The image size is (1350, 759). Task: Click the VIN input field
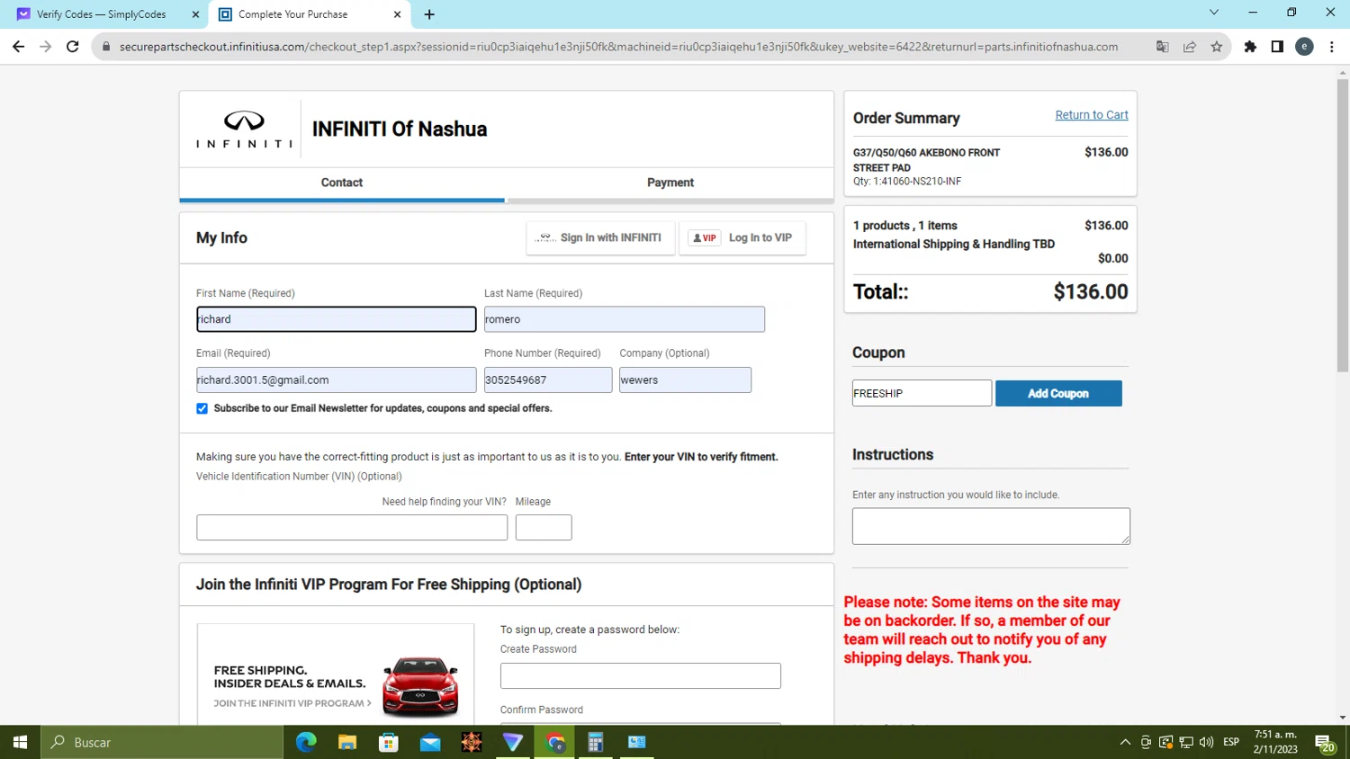(352, 528)
